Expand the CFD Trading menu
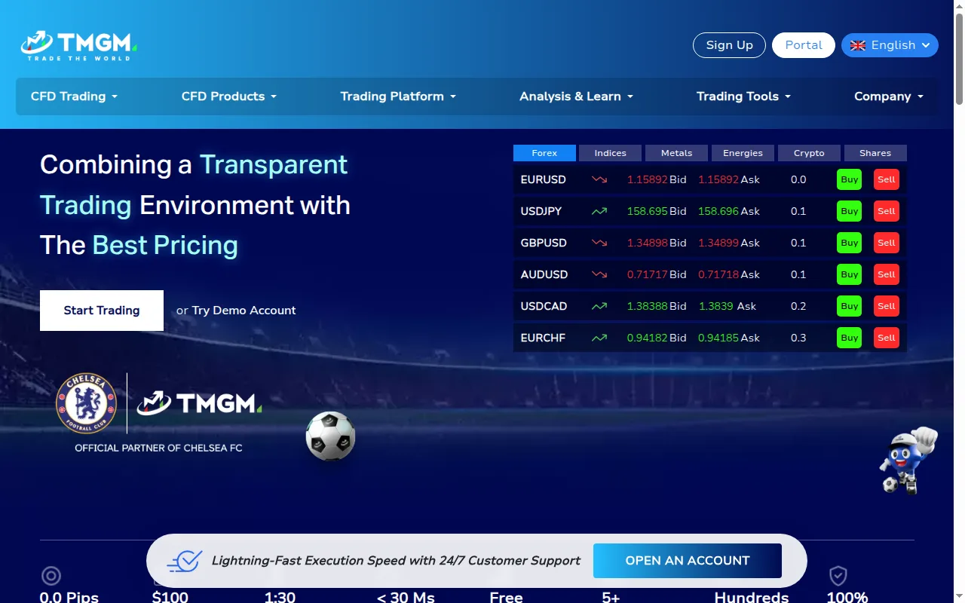965x603 pixels. pos(74,96)
